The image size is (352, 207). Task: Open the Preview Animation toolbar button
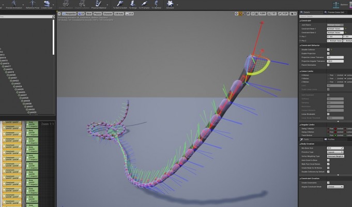click(x=14, y=5)
